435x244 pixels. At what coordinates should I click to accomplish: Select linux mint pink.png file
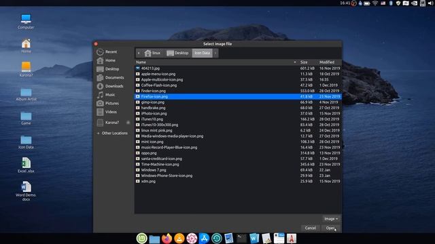point(238,130)
